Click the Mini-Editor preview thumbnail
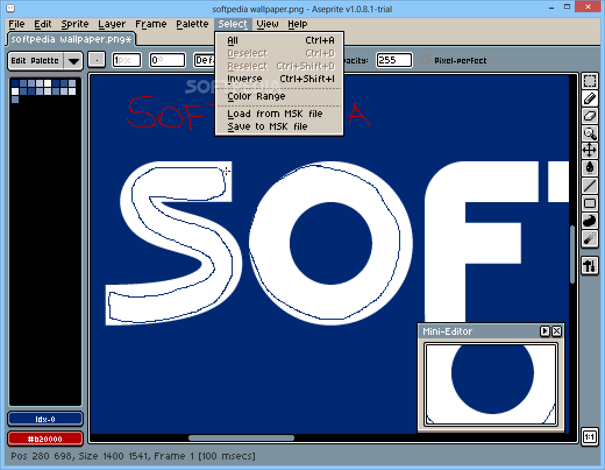 [491, 384]
